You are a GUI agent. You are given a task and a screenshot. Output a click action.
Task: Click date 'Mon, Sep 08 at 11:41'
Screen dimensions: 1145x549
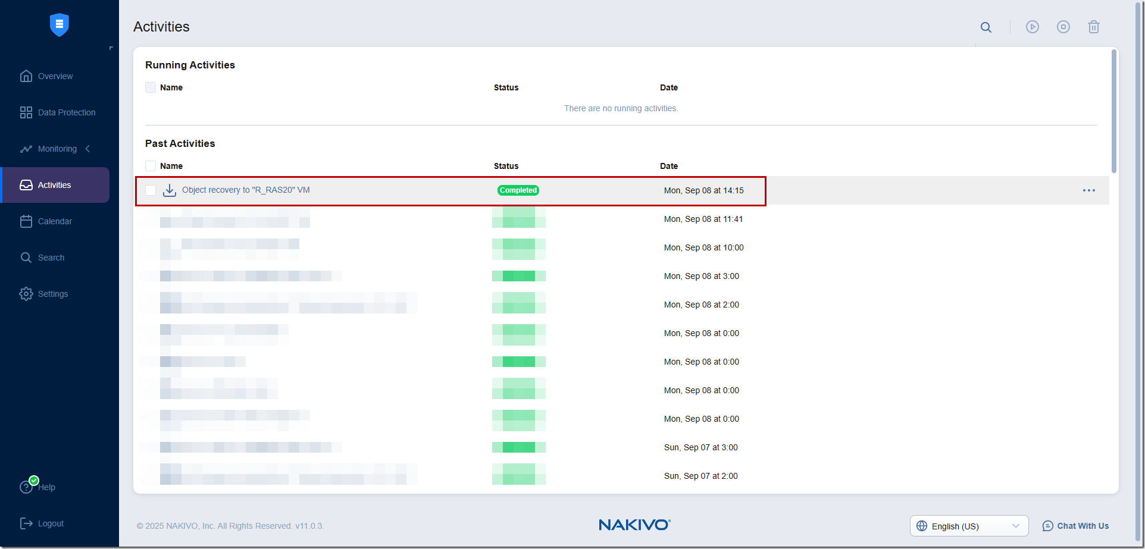(x=703, y=219)
